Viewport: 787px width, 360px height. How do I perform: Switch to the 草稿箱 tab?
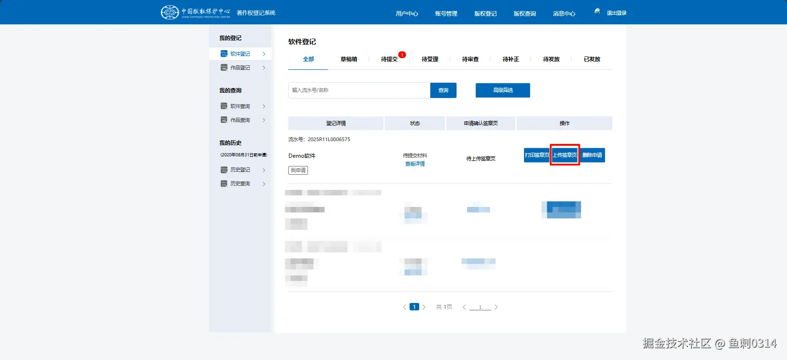(x=349, y=59)
